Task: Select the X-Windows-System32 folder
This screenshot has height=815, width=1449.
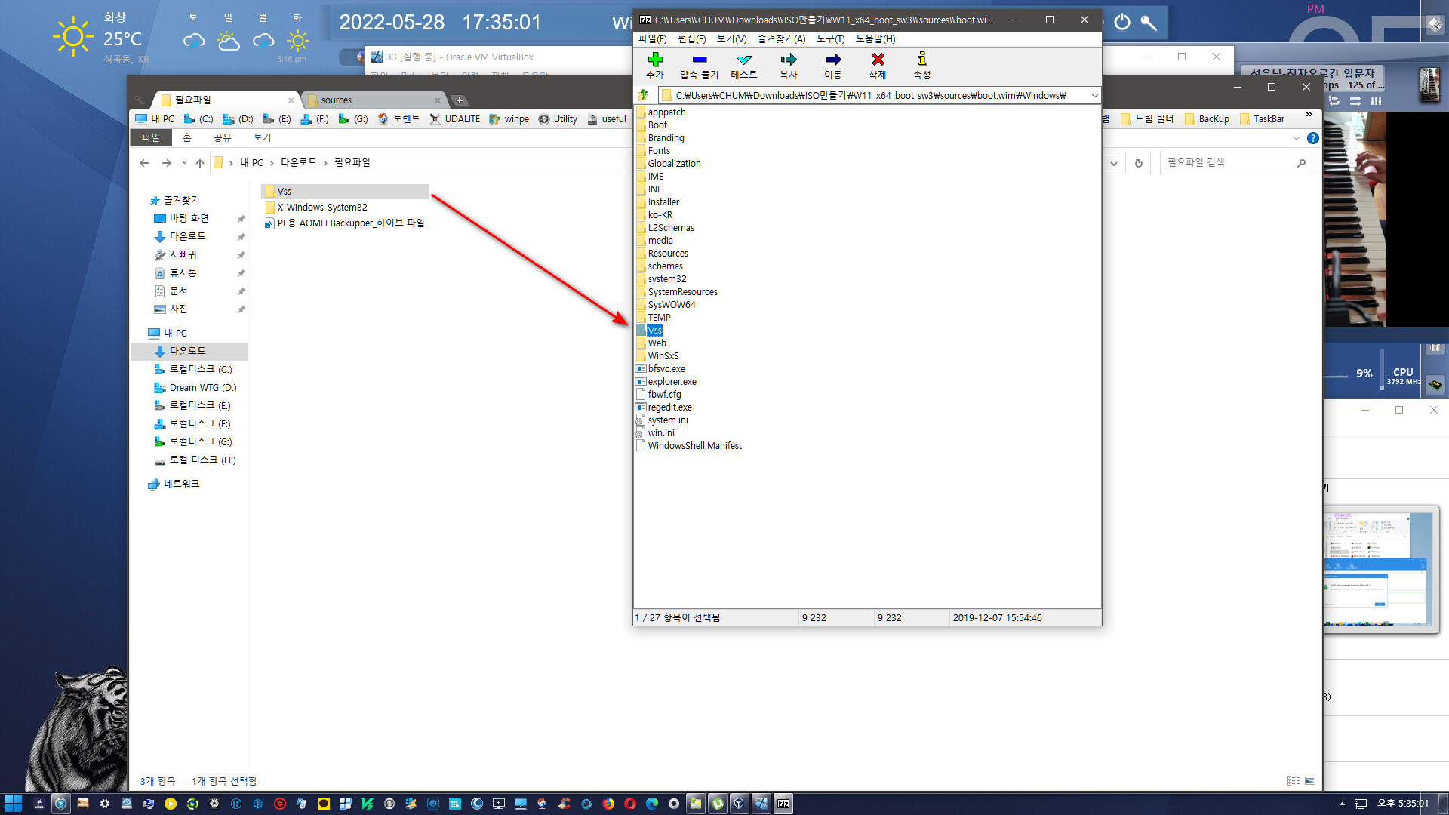Action: (x=322, y=207)
